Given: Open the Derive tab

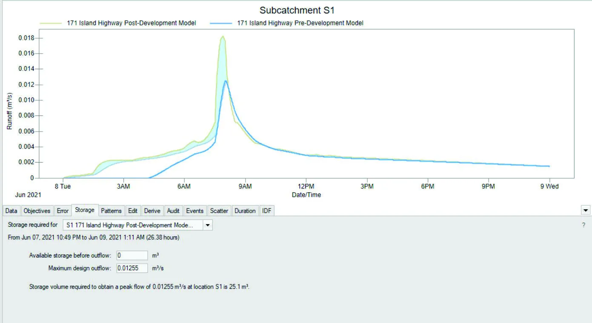Looking at the screenshot, I should (152, 211).
